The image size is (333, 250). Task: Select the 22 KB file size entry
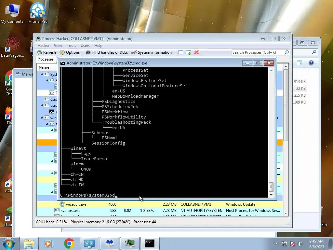pos(301,89)
